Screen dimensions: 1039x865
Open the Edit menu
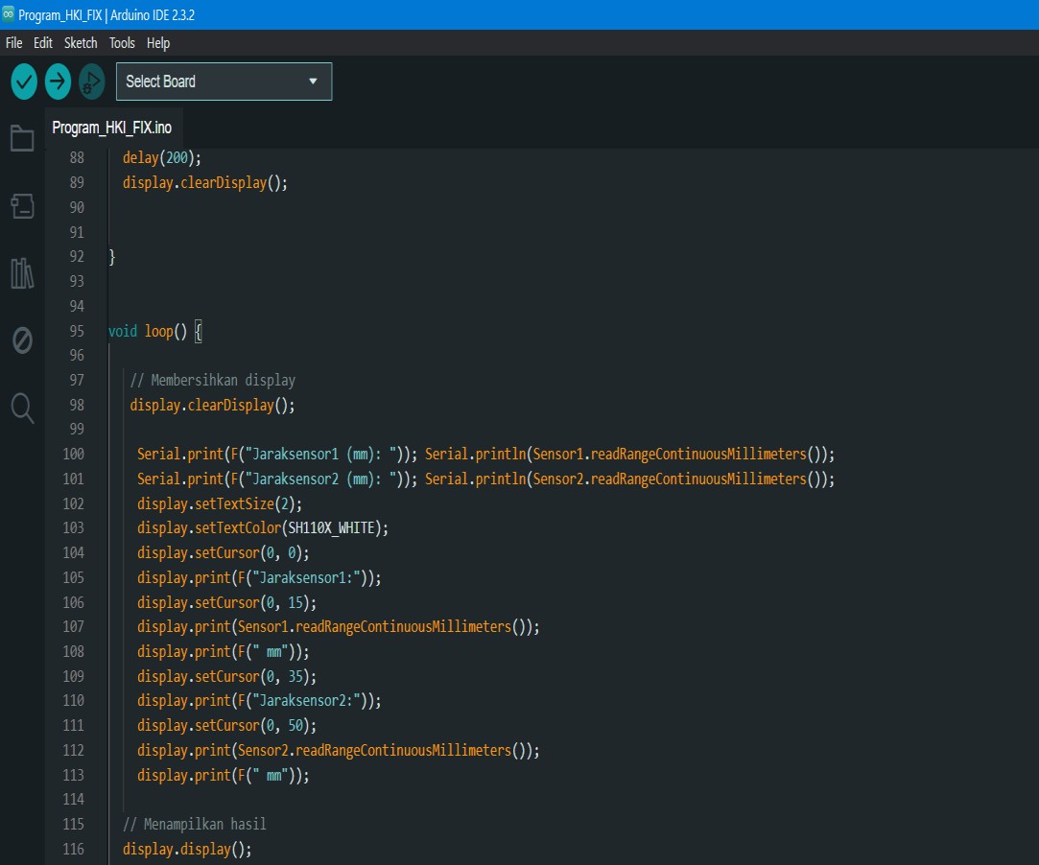43,43
